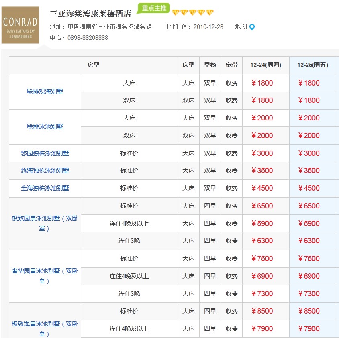The height and width of the screenshot is (338, 339).
Task: Click the blue map pin icon
Action: pyautogui.click(x=252, y=27)
